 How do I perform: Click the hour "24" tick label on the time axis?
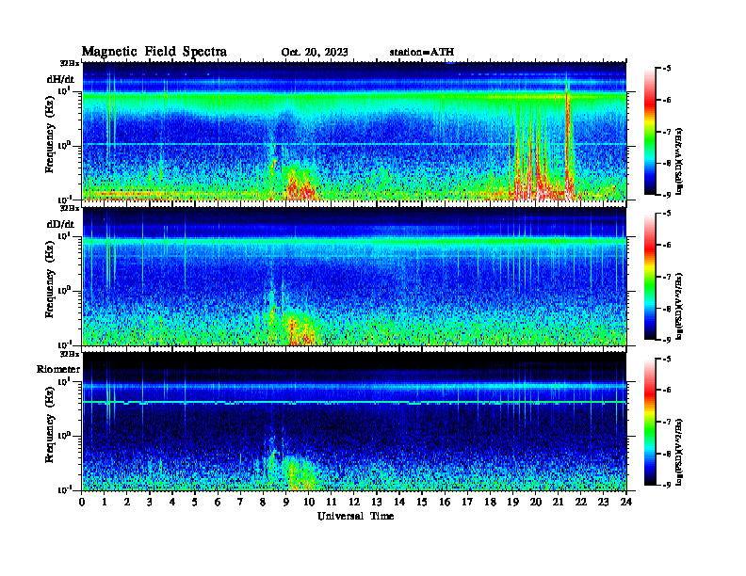click(626, 502)
